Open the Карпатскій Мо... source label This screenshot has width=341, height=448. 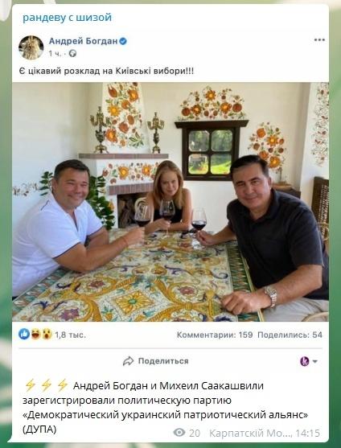pos(251,434)
